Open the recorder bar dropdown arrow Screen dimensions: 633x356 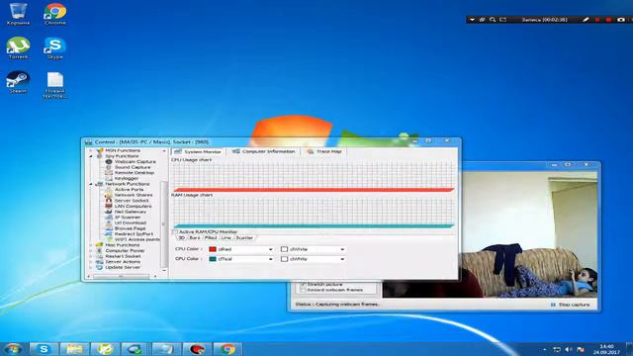coord(472,20)
